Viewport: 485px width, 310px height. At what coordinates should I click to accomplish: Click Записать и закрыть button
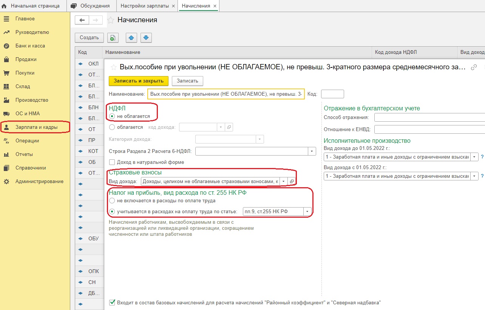(139, 81)
